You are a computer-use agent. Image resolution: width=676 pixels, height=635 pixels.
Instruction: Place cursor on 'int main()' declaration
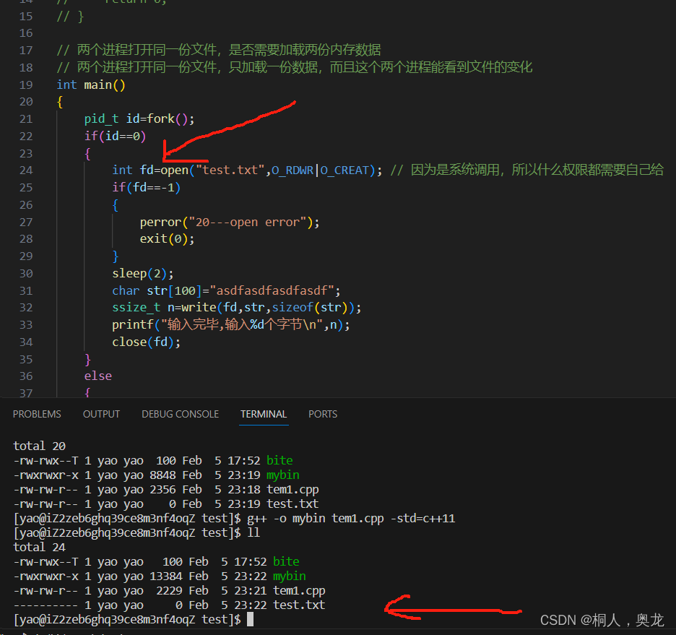coord(91,85)
